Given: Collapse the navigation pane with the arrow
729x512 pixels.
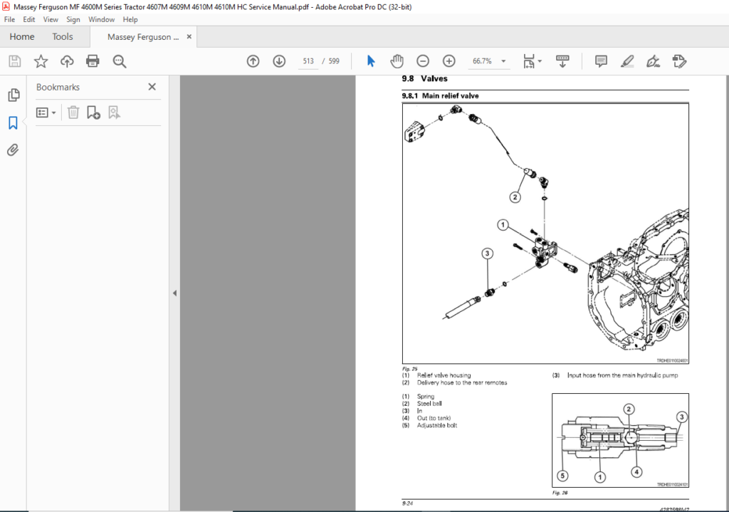Looking at the screenshot, I should [174, 293].
